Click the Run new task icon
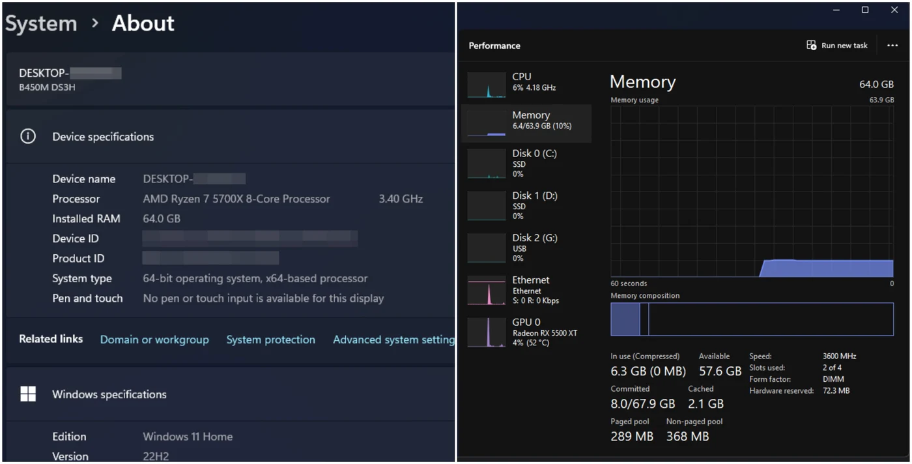Screen dimensions: 912x464 coord(811,46)
